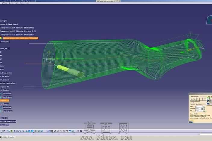The height and width of the screenshot is (141, 212).
Task: Open the Fenêtre menu
Action: (23, 3)
